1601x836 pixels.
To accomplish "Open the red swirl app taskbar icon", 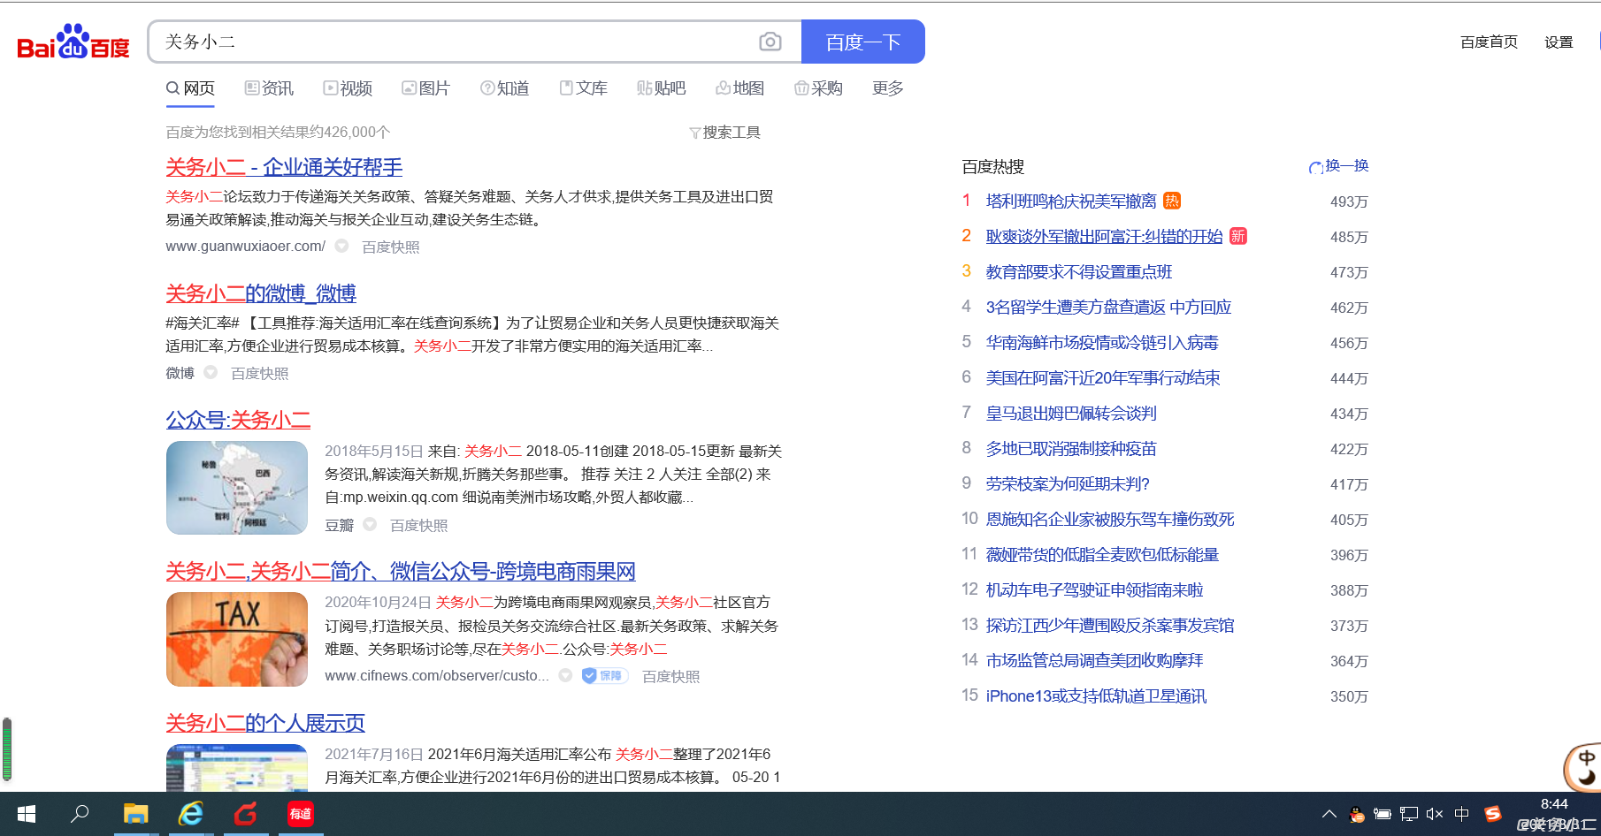I will click(245, 814).
